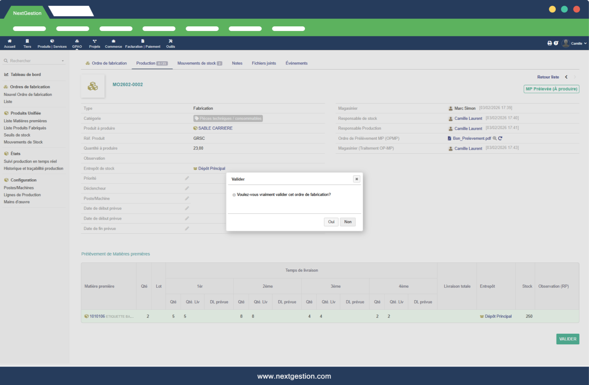Open the Événements tab
The width and height of the screenshot is (589, 385).
click(296, 63)
